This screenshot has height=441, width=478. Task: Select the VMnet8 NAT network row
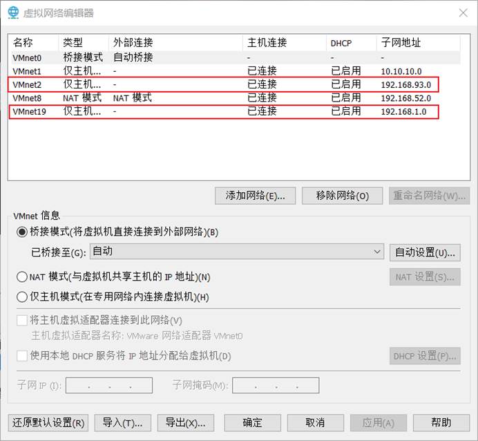[28, 97]
